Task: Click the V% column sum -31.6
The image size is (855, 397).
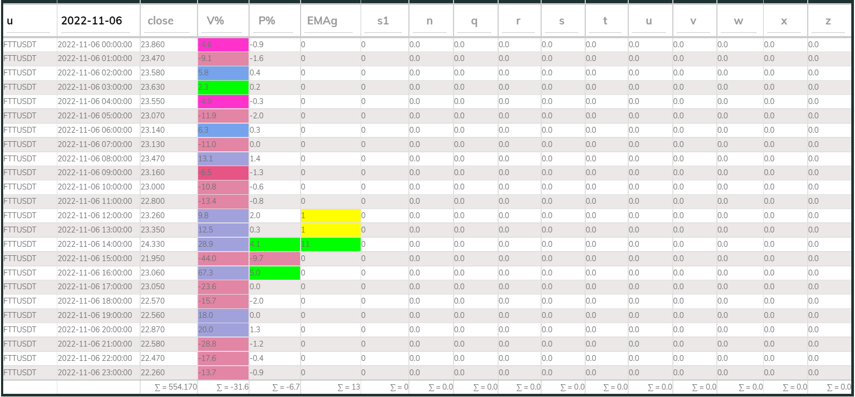Action: 232,387
